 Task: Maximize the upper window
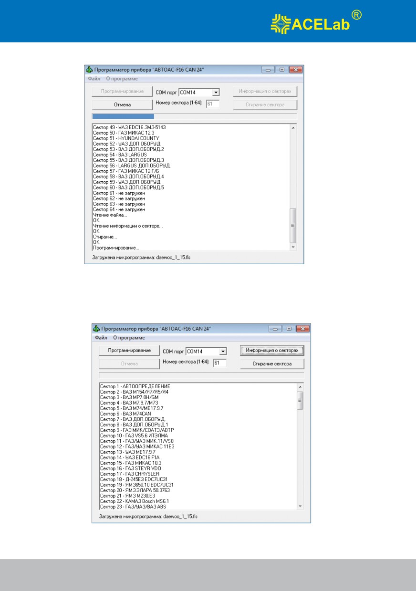pos(282,70)
